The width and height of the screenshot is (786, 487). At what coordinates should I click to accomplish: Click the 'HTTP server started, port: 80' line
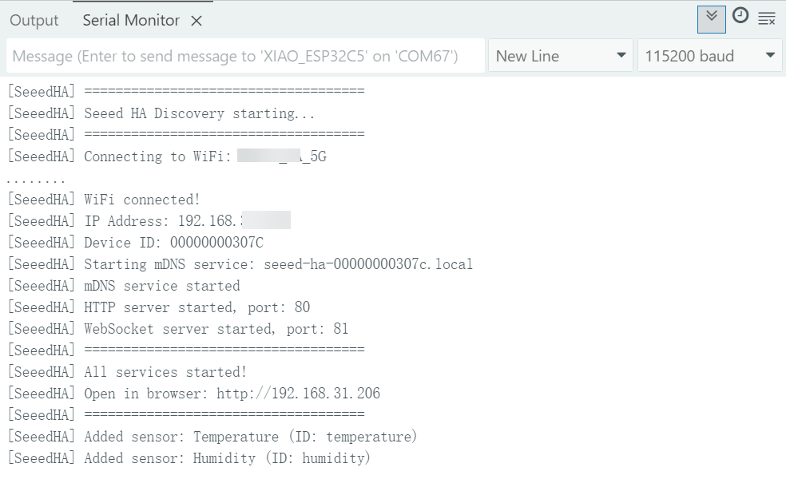(x=196, y=307)
